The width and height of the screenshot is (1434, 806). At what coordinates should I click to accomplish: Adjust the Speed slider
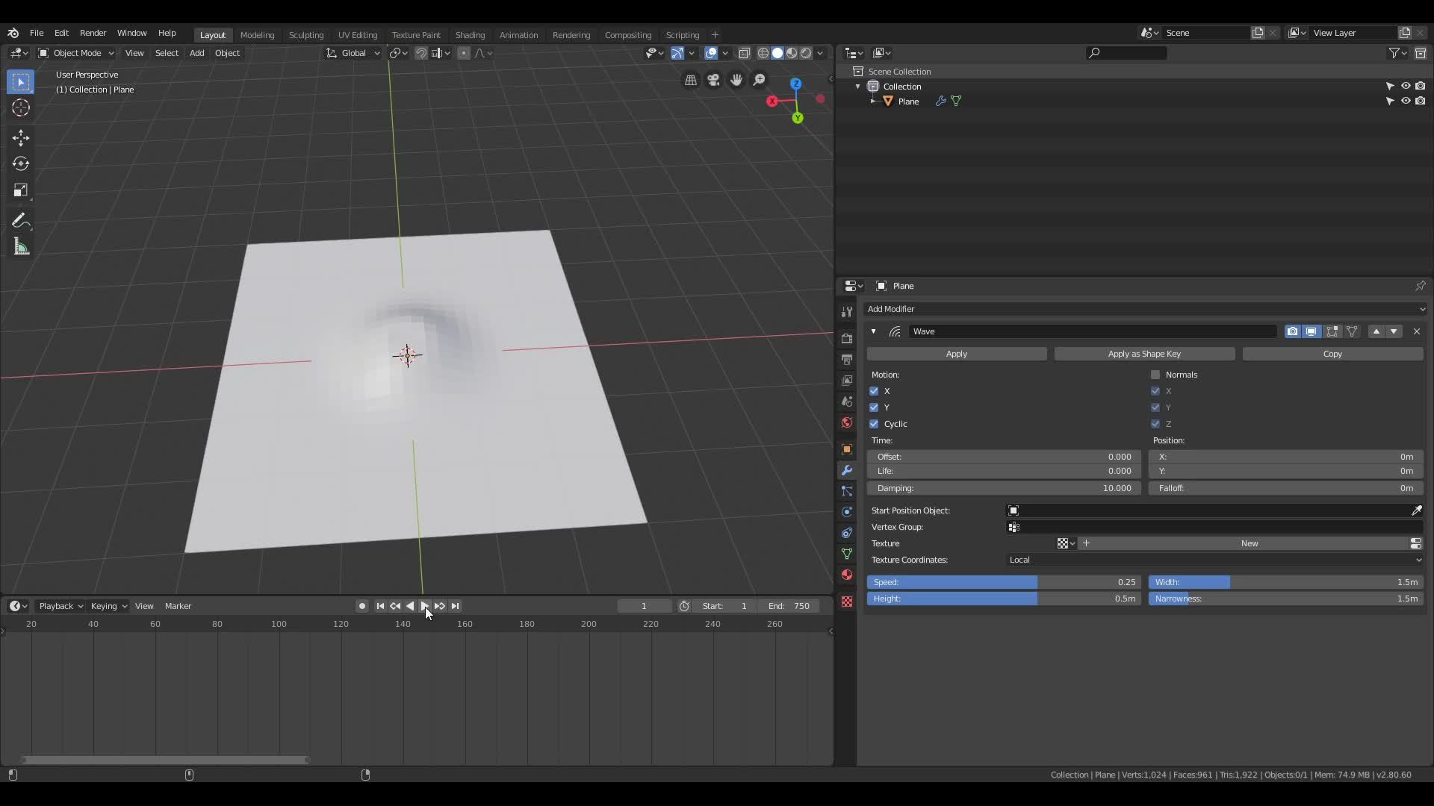pos(1004,582)
